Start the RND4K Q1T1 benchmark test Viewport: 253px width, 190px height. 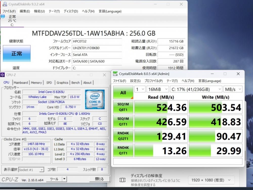[x=123, y=150]
